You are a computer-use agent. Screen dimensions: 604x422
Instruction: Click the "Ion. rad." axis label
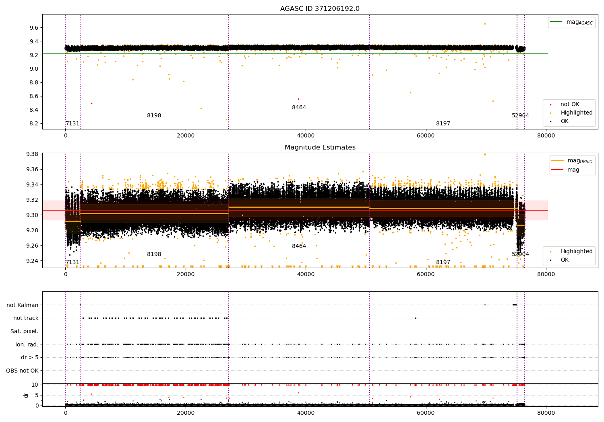click(27, 344)
